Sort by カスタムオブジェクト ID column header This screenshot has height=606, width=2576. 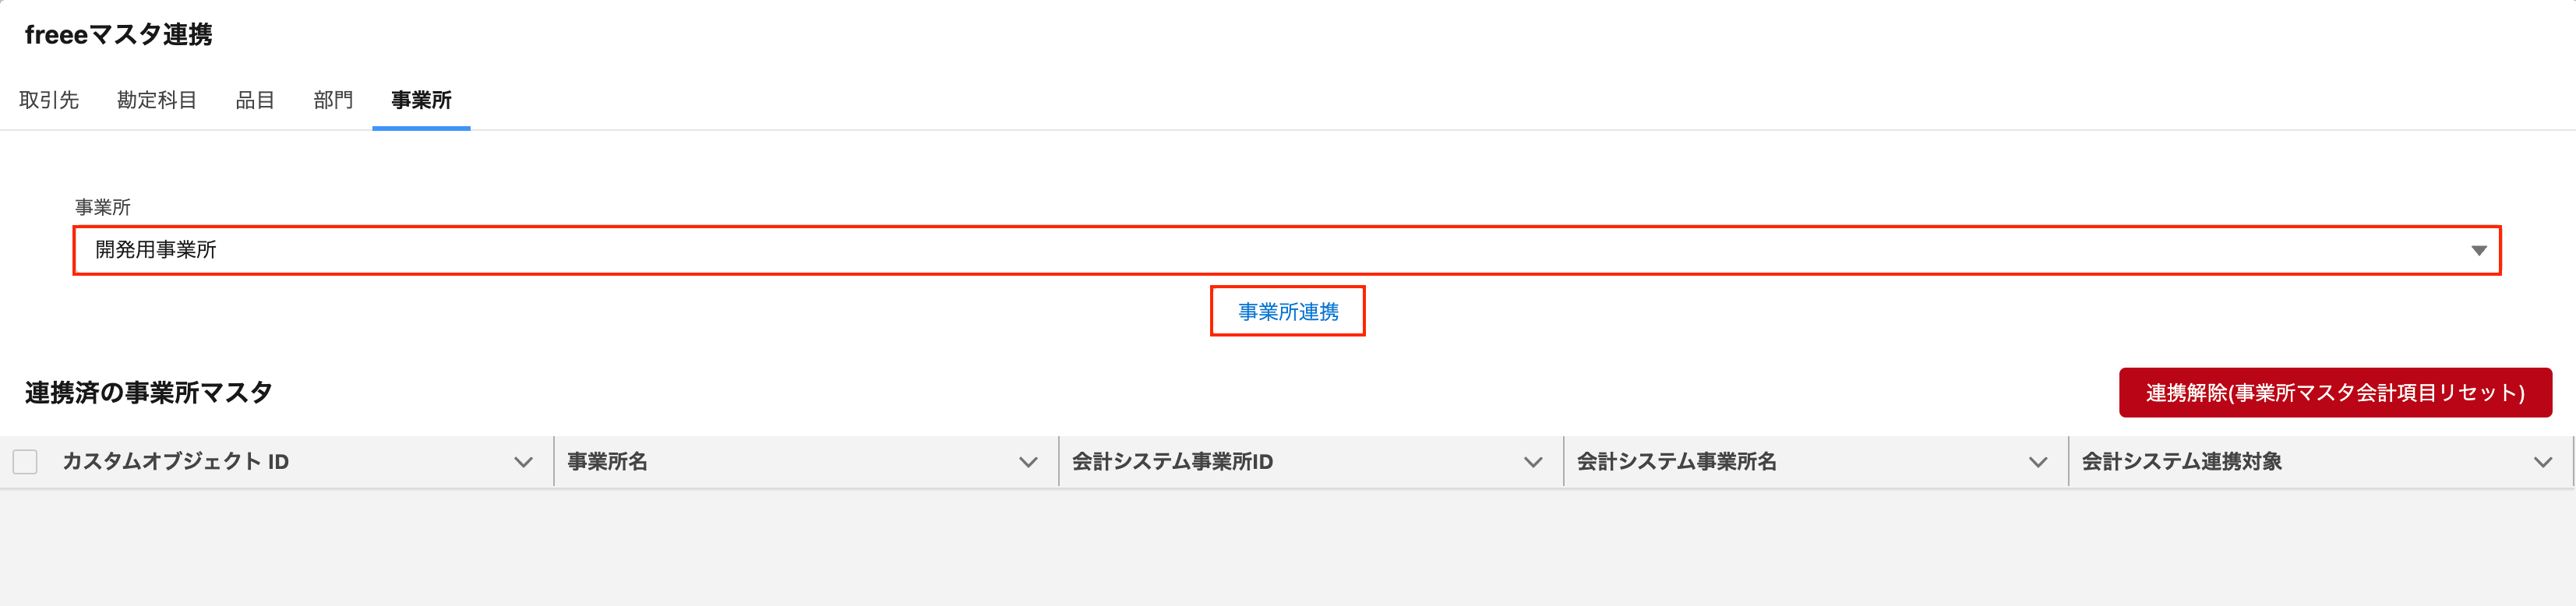tap(176, 462)
